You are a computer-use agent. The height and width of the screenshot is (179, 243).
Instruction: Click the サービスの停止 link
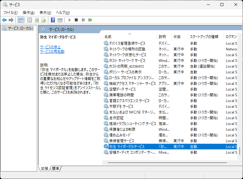point(50,47)
